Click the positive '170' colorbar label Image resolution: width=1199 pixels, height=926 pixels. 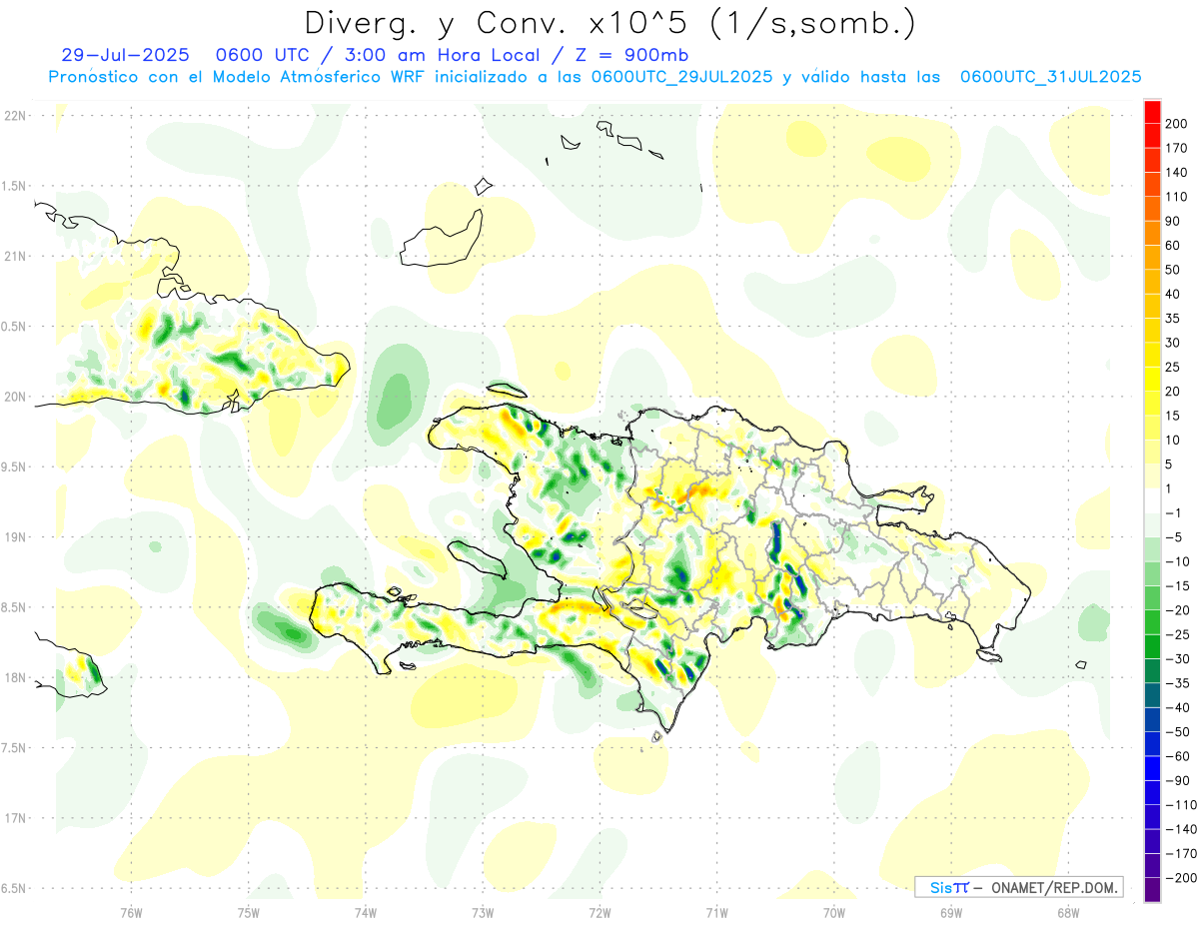(1176, 148)
